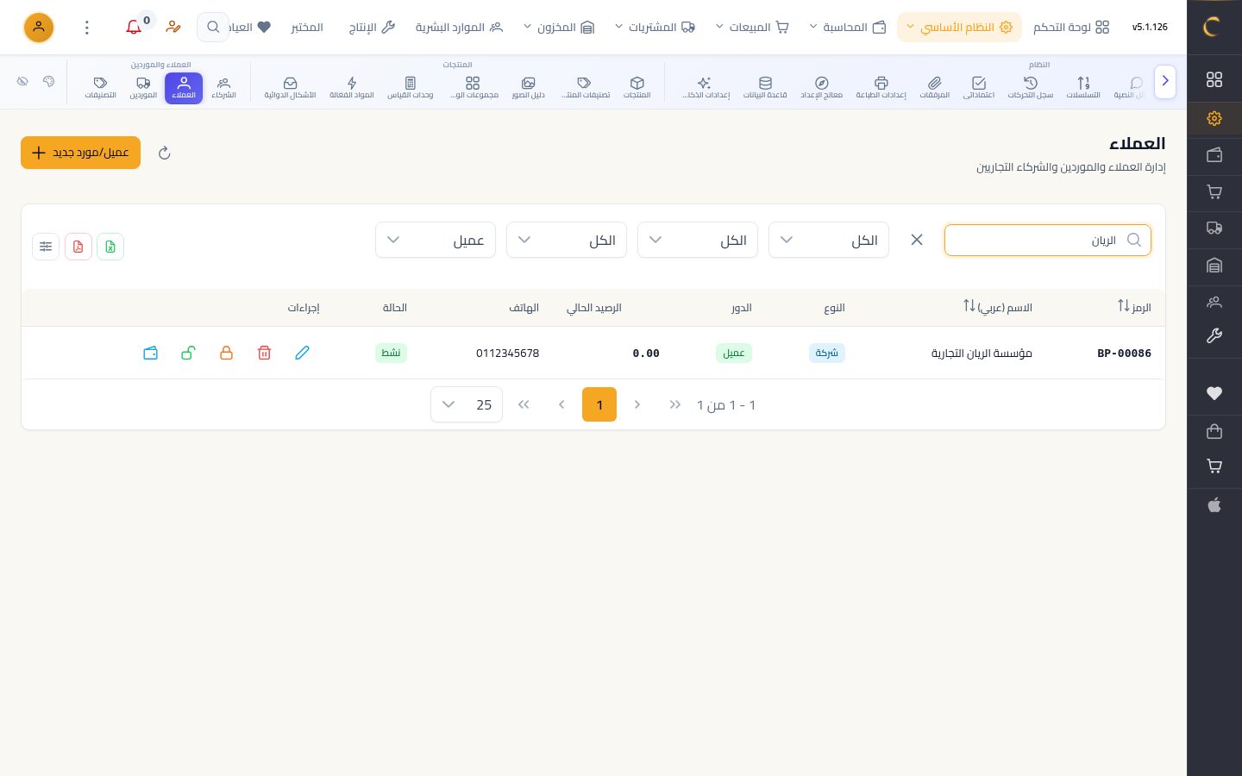Go to لوحة التحكم dashboard

[x=1071, y=28]
